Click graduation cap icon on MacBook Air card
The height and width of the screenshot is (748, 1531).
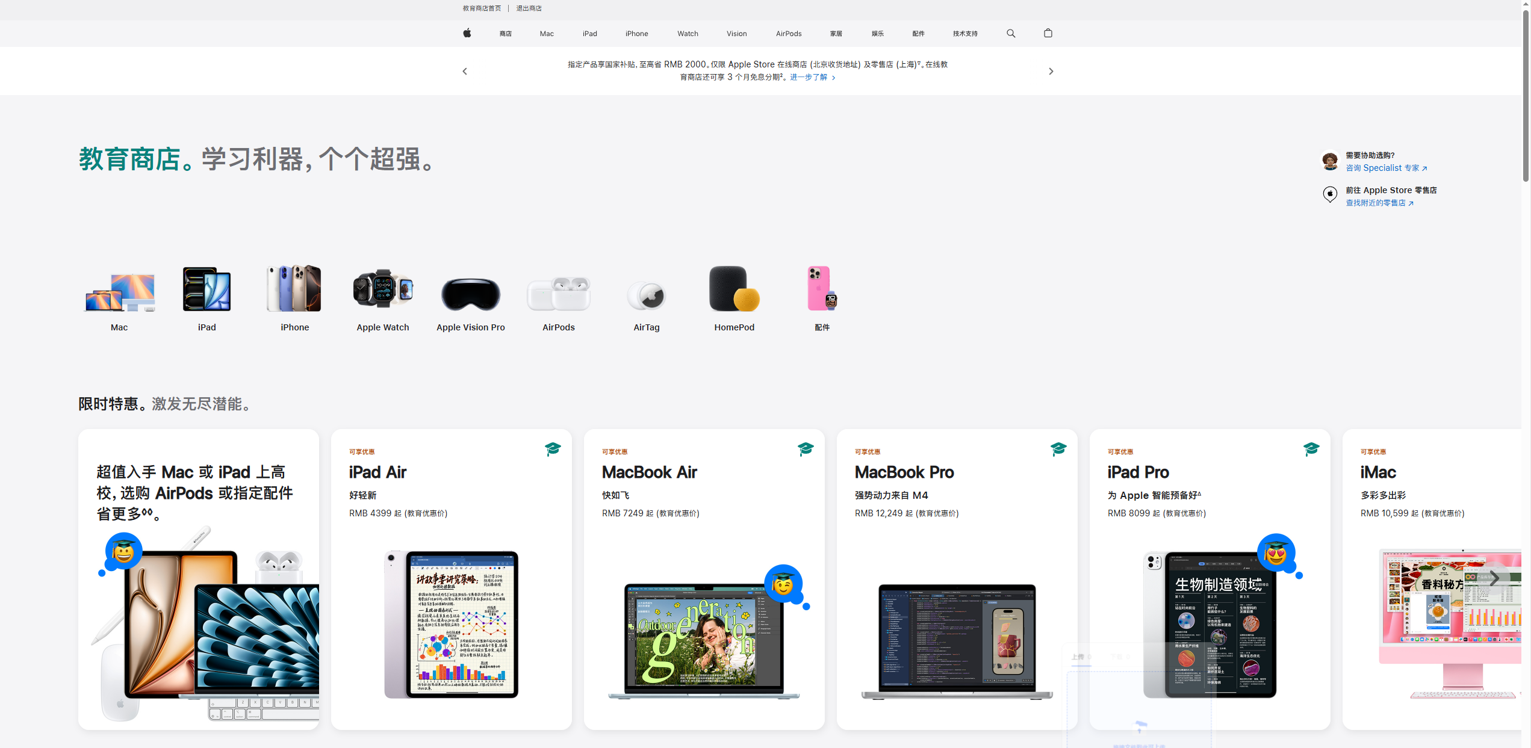pyautogui.click(x=806, y=449)
